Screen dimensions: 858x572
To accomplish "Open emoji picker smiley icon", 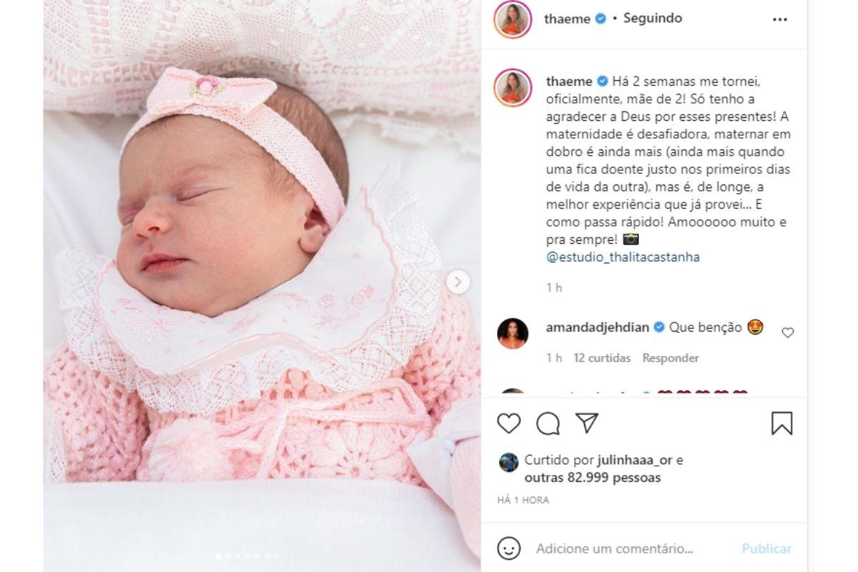I will (x=508, y=549).
